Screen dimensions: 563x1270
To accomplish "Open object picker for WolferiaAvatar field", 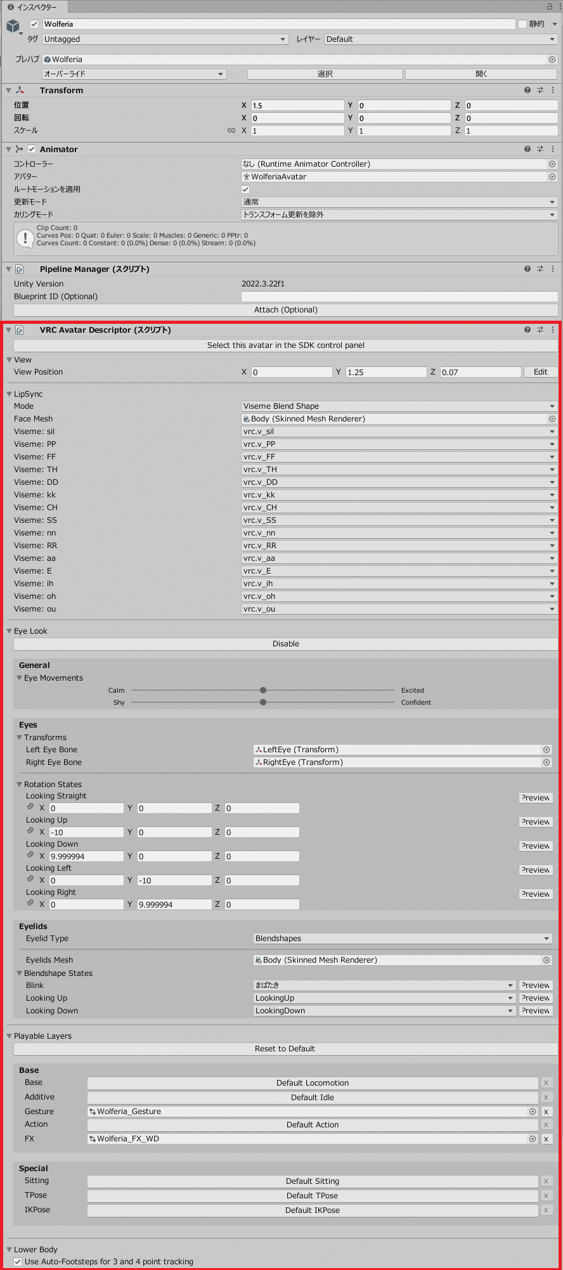I will [x=552, y=176].
